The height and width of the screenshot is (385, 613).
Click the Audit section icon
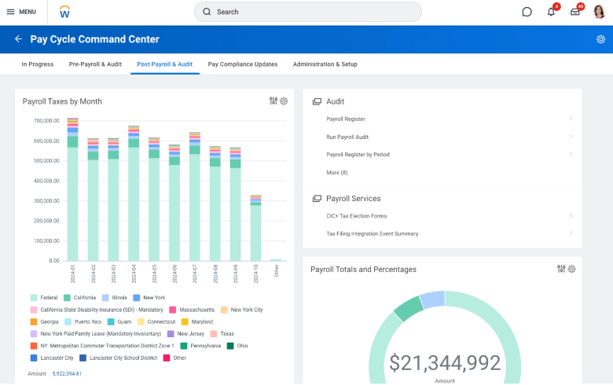[317, 101]
